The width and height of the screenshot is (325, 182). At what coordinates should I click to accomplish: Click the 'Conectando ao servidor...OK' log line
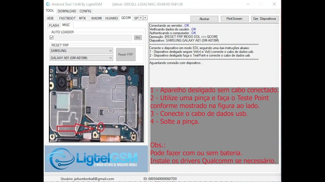(169, 26)
